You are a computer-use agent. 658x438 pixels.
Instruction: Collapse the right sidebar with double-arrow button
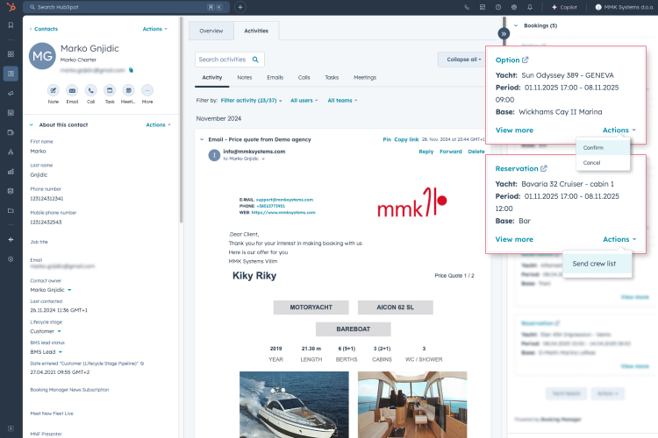pyautogui.click(x=504, y=33)
